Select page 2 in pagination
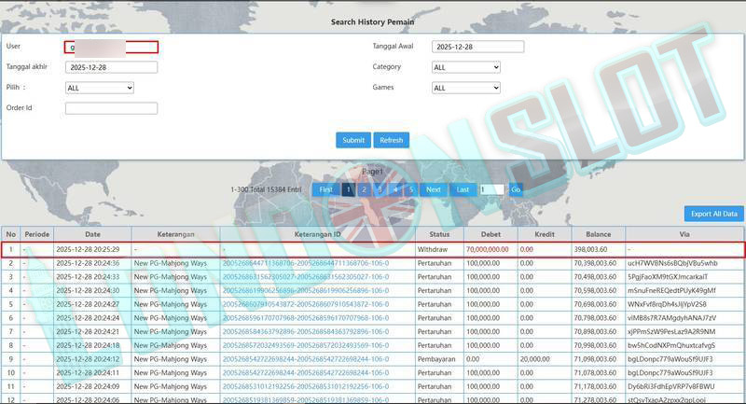Viewport: 746px width, 404px height. pos(364,189)
